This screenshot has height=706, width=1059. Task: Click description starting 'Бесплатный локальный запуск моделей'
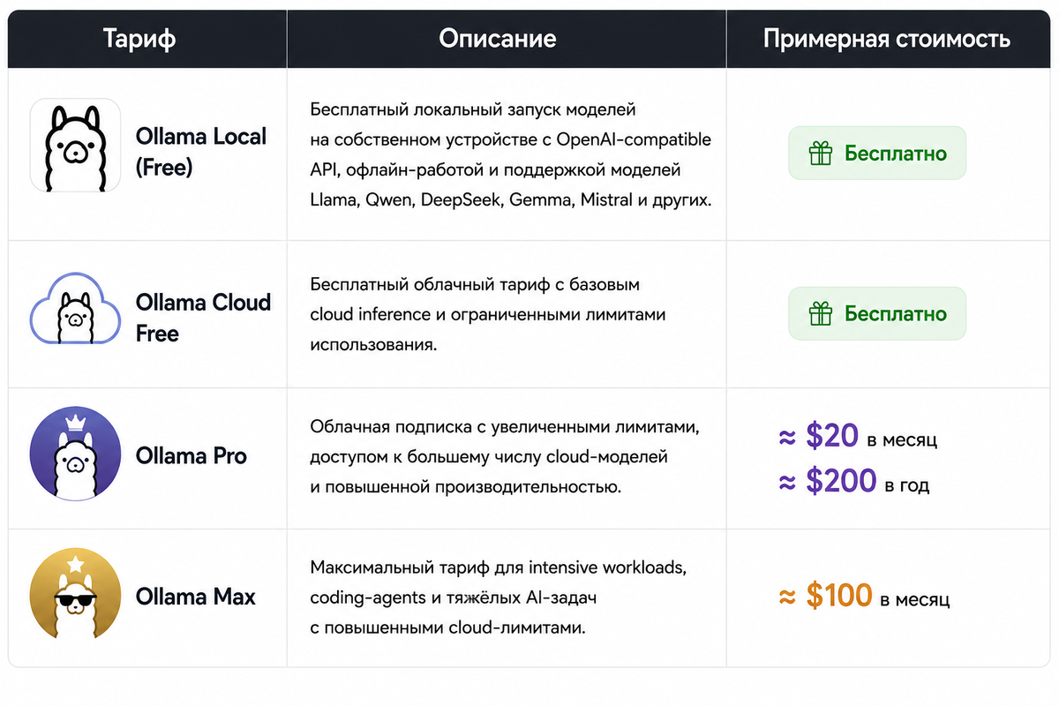click(511, 154)
